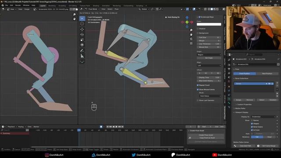Jump to timeline start frame

(108, 127)
